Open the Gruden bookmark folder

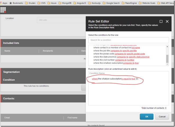tap(30, 3)
